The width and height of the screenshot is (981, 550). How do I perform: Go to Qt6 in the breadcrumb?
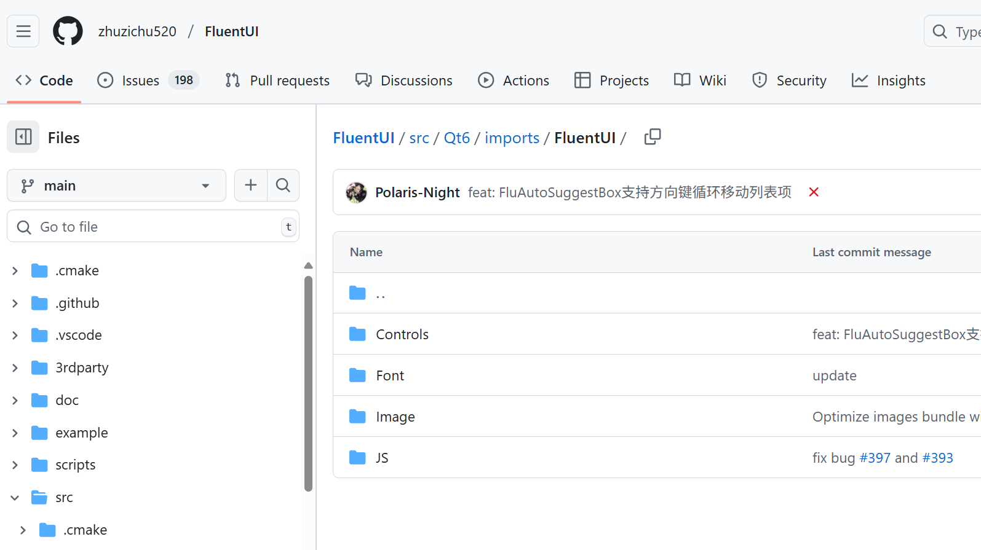pyautogui.click(x=457, y=138)
